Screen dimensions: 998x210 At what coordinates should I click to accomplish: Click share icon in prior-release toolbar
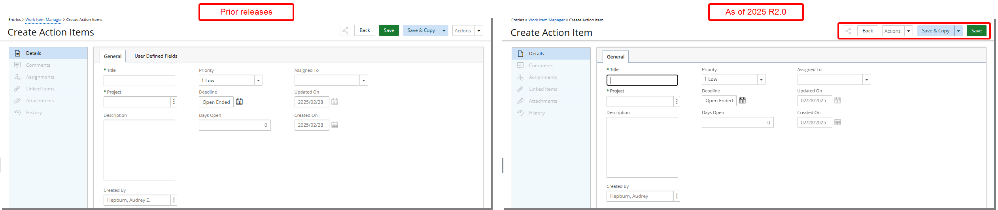click(x=345, y=30)
